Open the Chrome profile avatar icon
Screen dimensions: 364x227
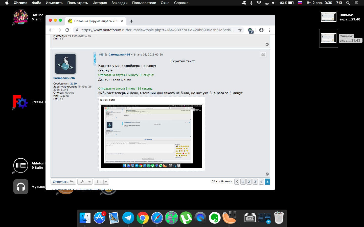[x=261, y=30]
